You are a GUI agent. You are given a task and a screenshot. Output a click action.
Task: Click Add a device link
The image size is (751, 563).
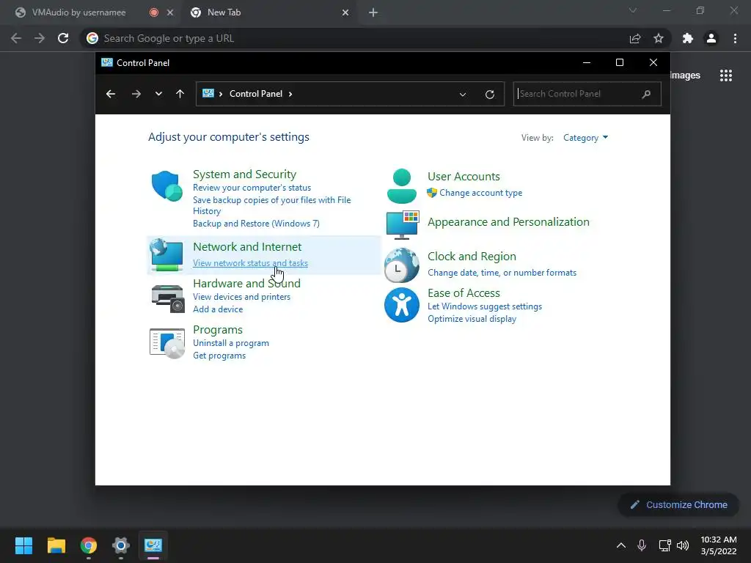coord(218,309)
